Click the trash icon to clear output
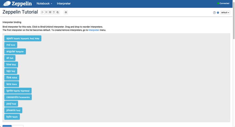The image size is (235, 127). (54, 12)
